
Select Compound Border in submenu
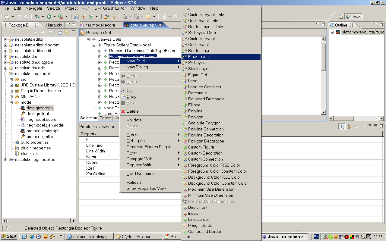tap(221, 231)
